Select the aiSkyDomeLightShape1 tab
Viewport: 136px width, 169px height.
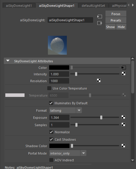57,6
